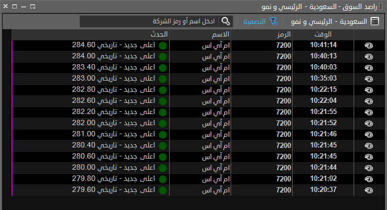Click name ام آي اس in 10:21:52 row

[x=216, y=123]
